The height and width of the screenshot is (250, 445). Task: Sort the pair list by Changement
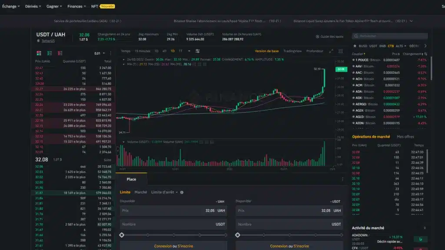(413, 54)
